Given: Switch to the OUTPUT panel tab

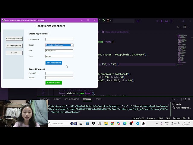Looking at the screenshot, I should 57,99.
